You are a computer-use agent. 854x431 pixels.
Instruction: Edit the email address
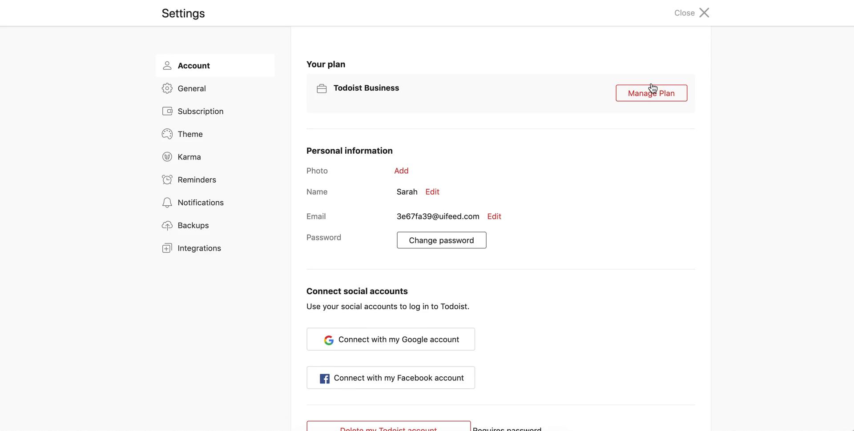(494, 216)
